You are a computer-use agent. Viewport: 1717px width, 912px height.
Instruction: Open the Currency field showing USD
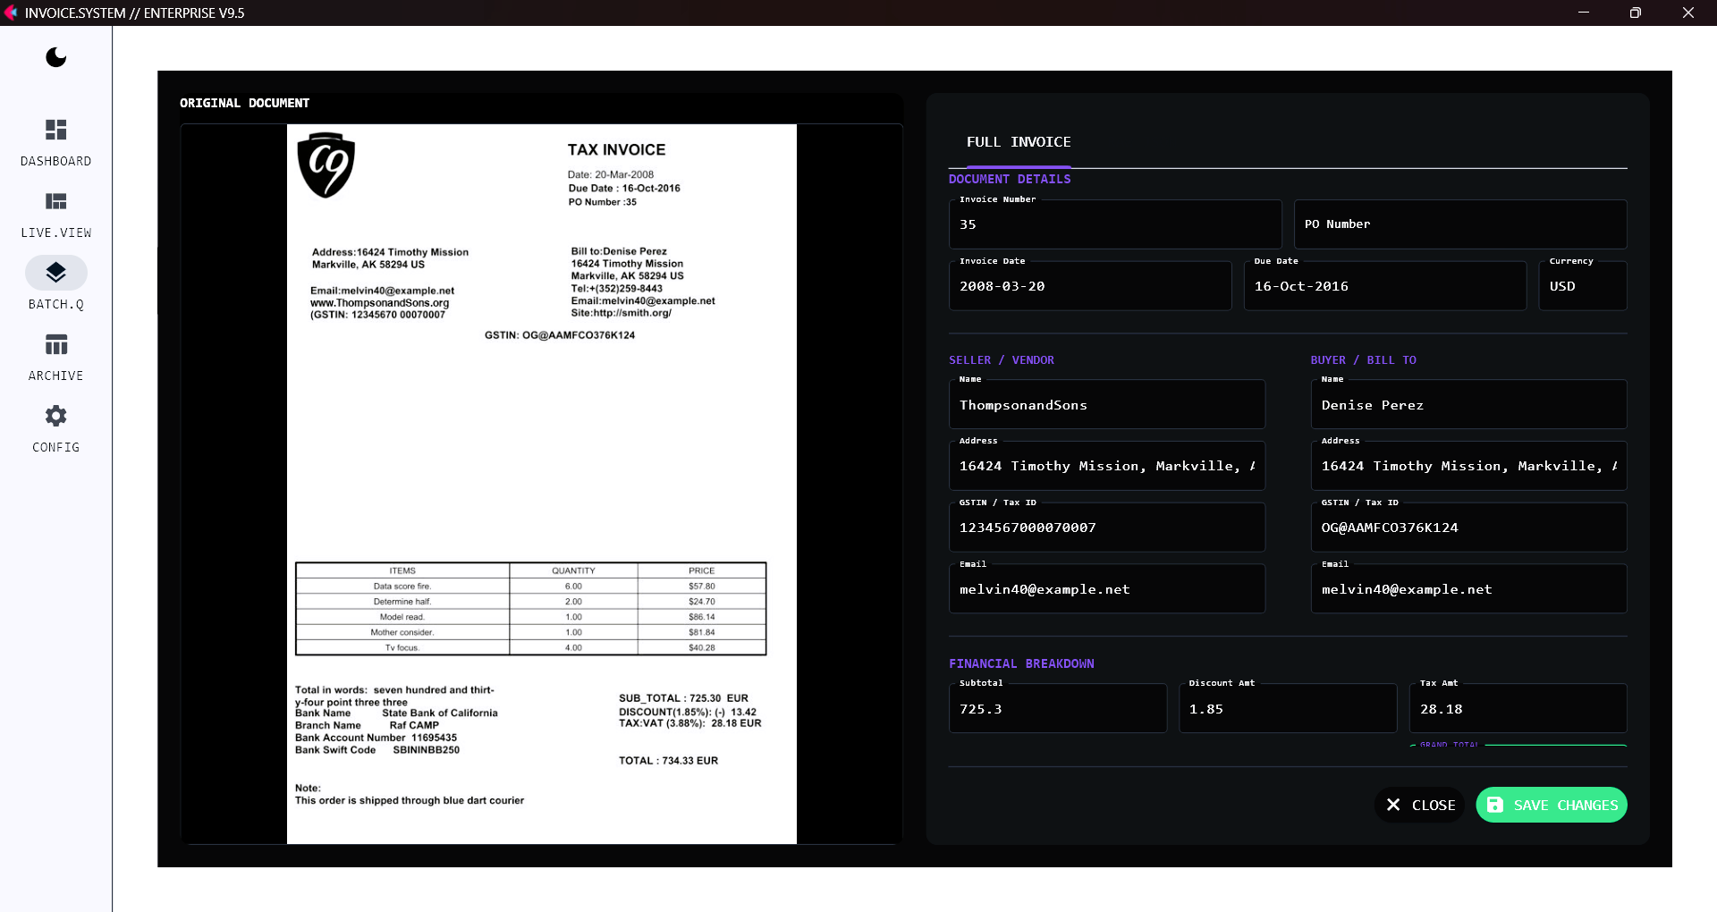[1583, 285]
